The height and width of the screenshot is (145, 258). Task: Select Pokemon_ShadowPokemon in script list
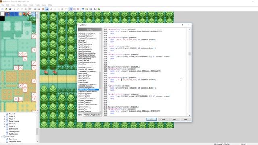point(87,91)
